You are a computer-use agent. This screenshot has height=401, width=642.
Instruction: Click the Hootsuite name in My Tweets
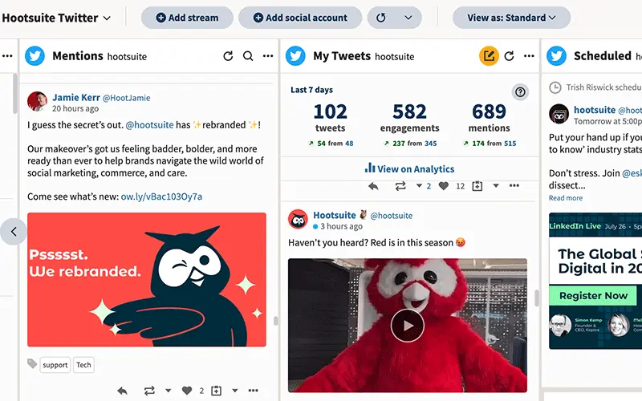[335, 215]
